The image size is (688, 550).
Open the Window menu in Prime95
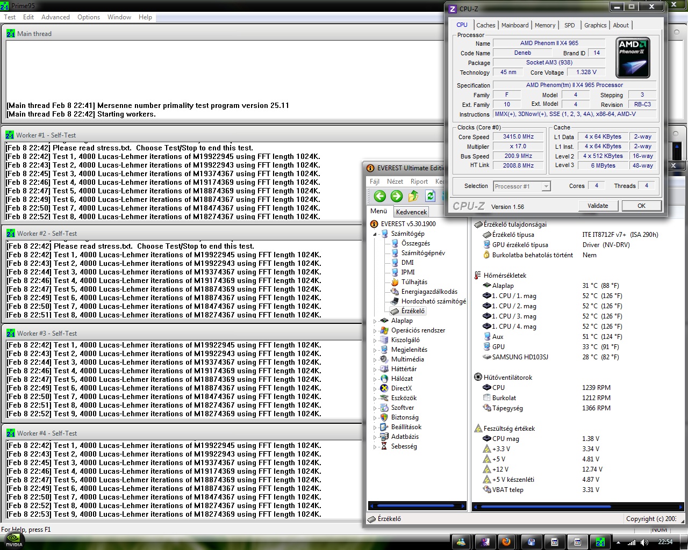(x=119, y=17)
